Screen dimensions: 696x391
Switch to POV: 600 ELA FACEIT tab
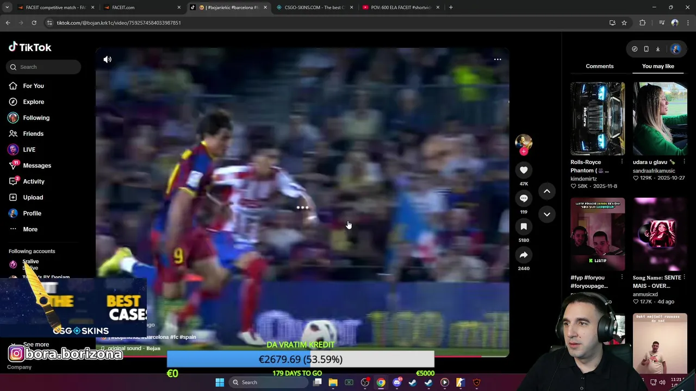point(401,8)
